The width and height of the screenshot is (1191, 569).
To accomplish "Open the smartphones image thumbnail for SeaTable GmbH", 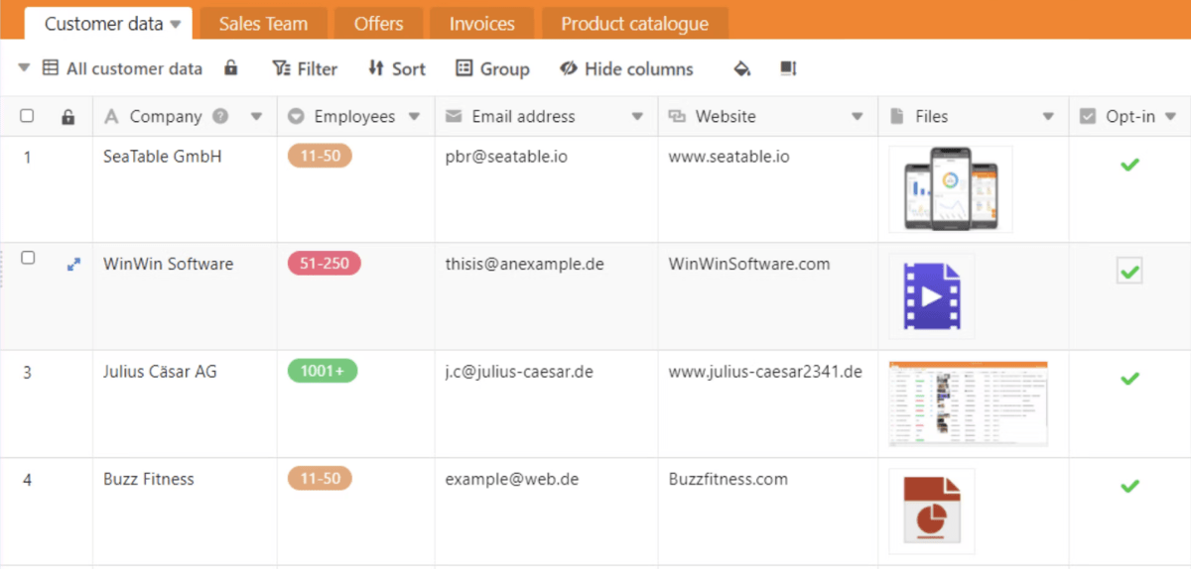I will (x=951, y=189).
